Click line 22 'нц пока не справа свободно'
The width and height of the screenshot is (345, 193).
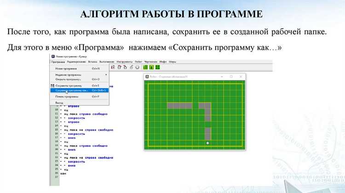[x=88, y=158]
